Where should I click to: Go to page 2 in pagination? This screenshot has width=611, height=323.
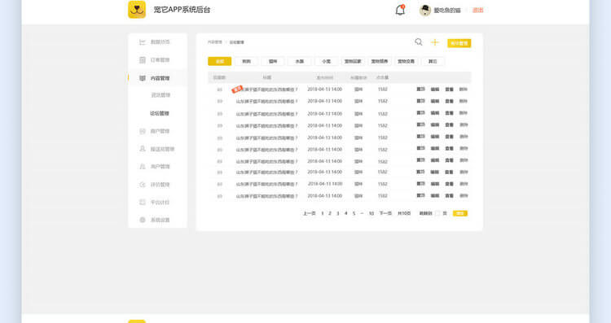pos(330,213)
